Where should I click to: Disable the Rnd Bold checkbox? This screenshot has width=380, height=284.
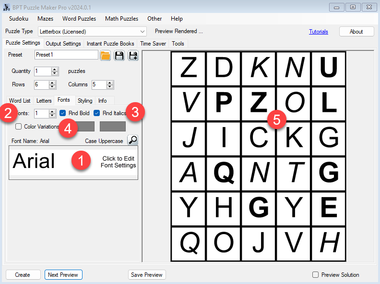63,113
